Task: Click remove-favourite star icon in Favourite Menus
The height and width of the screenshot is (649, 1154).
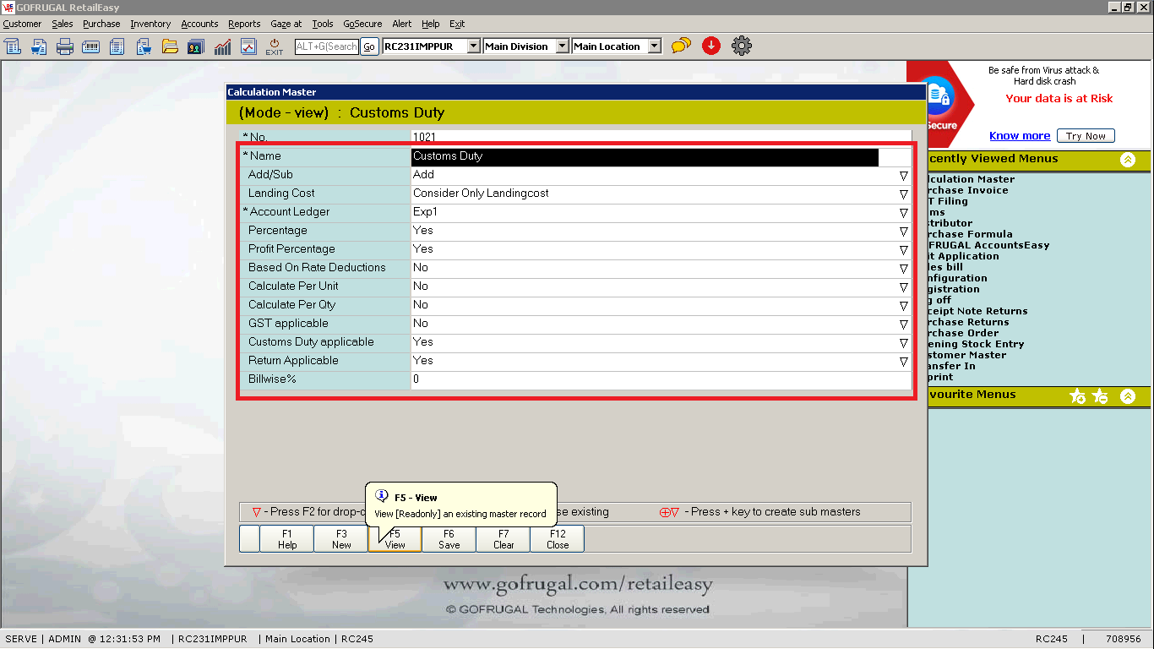Action: 1100,395
